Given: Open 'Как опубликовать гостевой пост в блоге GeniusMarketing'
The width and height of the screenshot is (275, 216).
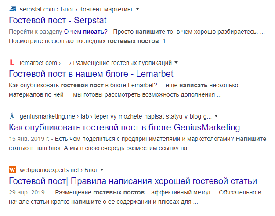Looking at the screenshot, I should [129, 127].
